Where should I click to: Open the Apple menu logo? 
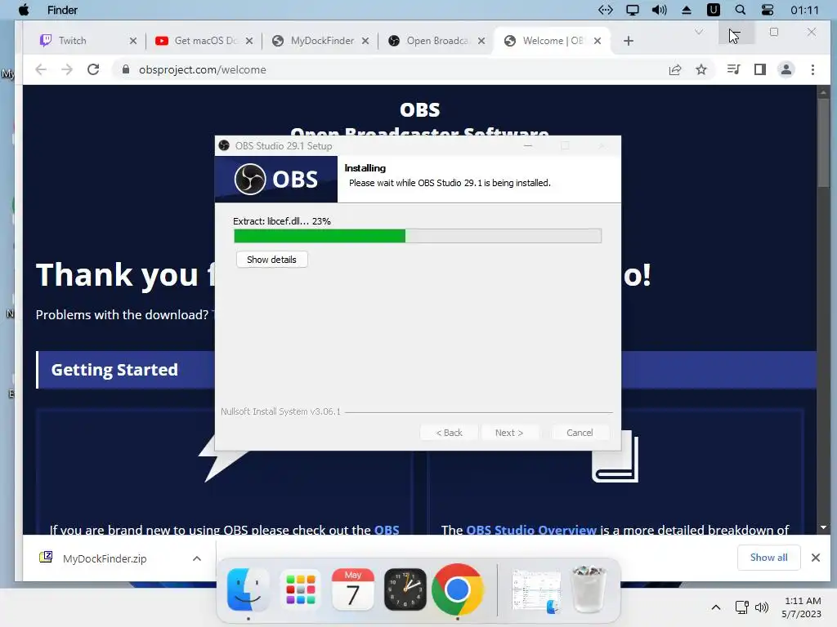(x=24, y=10)
